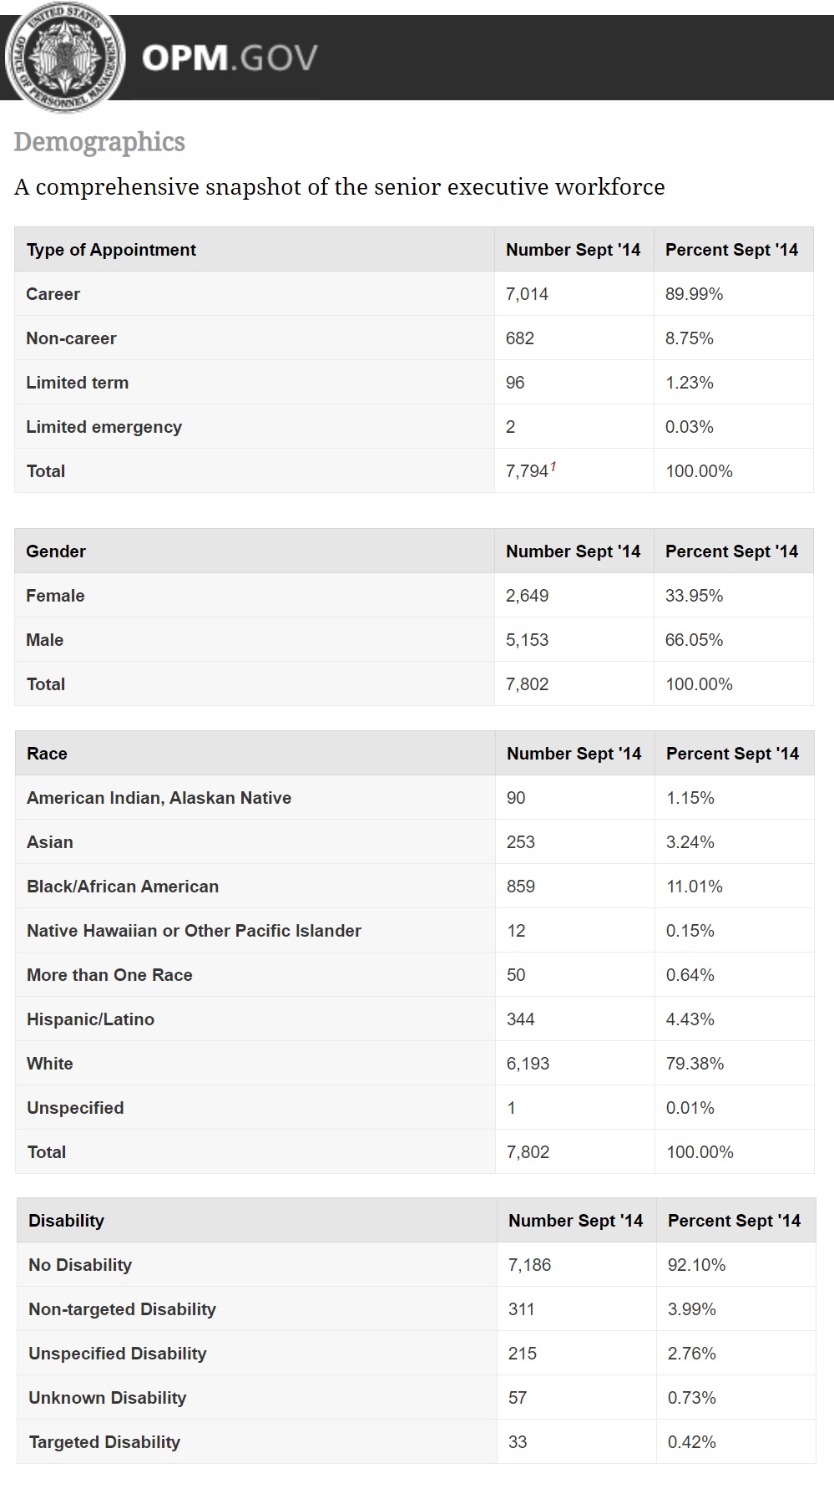Screen dimensions: 834x1504
Task: Open footnote 1 next to 7,794
Action: (x=553, y=467)
